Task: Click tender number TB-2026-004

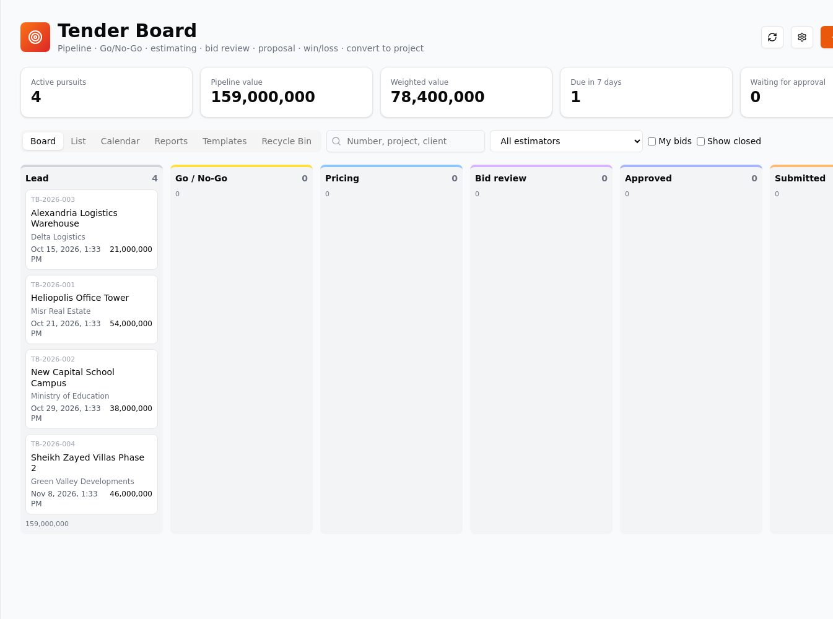Action: coord(53,444)
